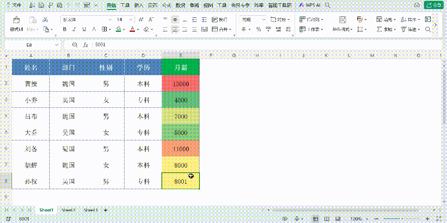Image resolution: width=447 pixels, height=223 pixels.
Task: Click the green 分享 share button
Action: 433,5
